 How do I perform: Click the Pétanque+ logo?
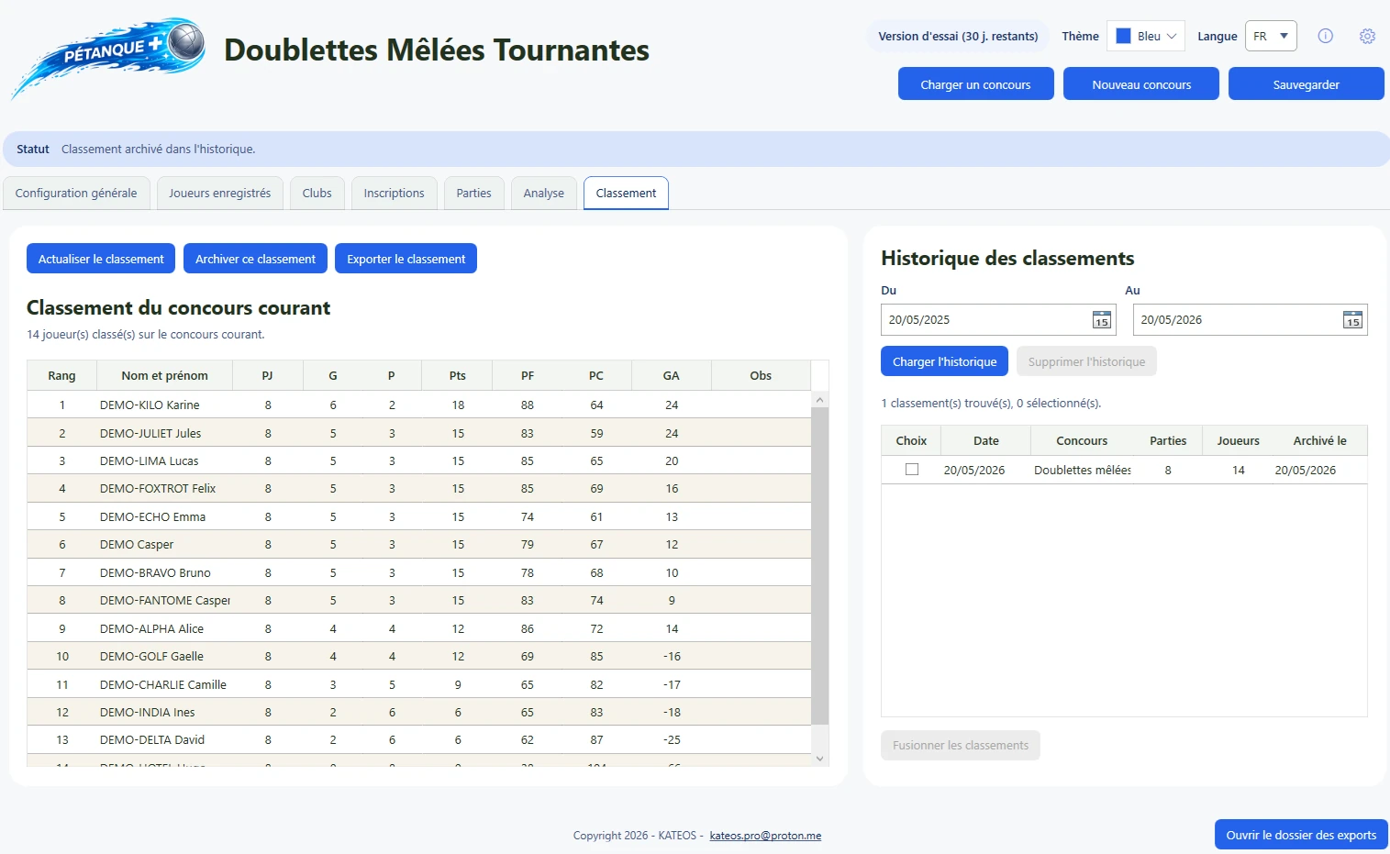pyautogui.click(x=108, y=57)
